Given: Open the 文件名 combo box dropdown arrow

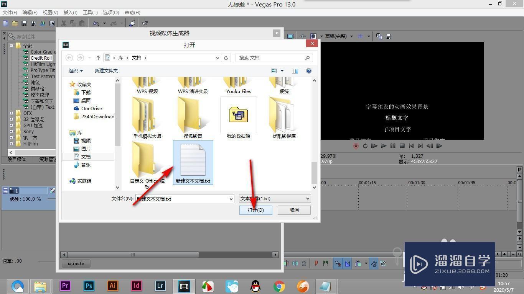Looking at the screenshot, I should pos(231,199).
